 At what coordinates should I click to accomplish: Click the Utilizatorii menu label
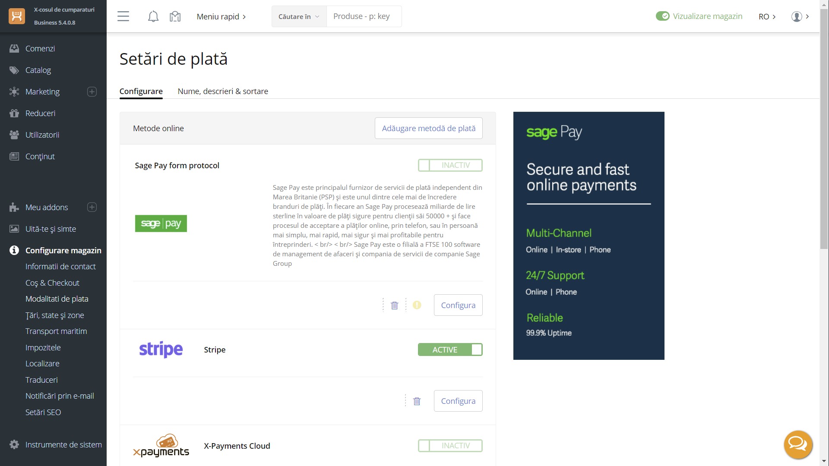pos(42,135)
